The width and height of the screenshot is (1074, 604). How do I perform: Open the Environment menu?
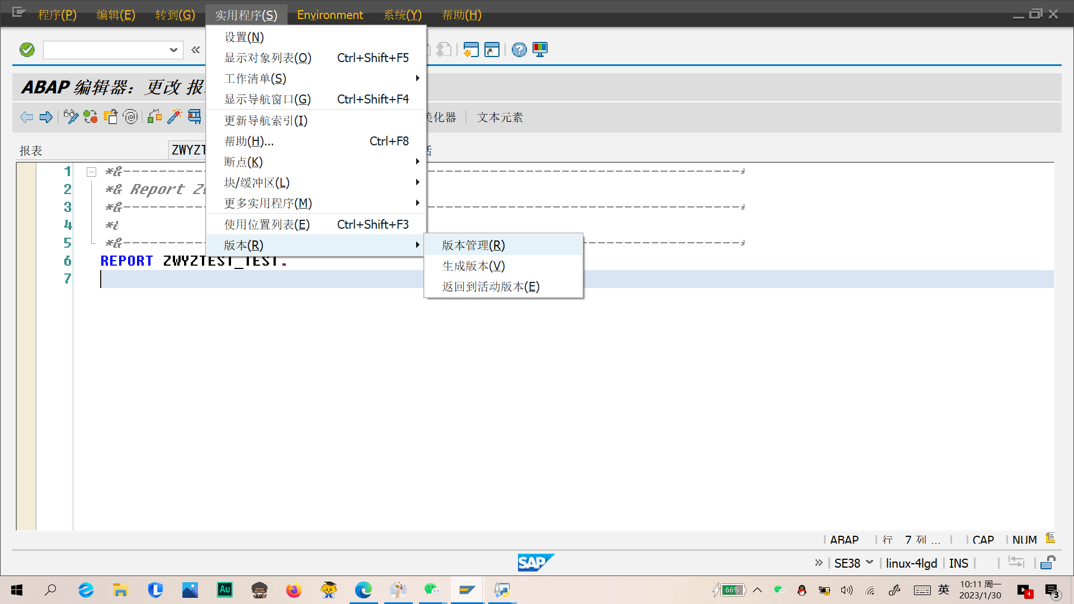[329, 15]
